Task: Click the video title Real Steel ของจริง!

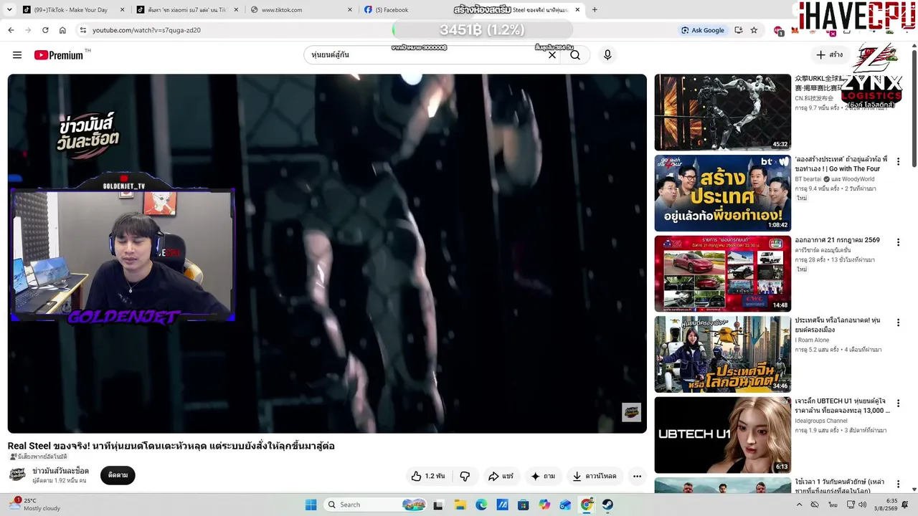Action: click(x=171, y=446)
